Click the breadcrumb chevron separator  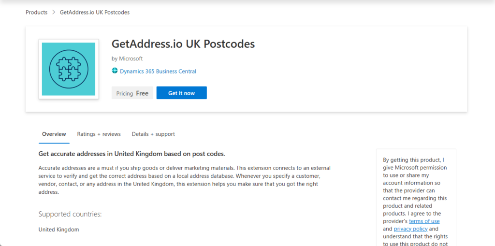click(54, 13)
